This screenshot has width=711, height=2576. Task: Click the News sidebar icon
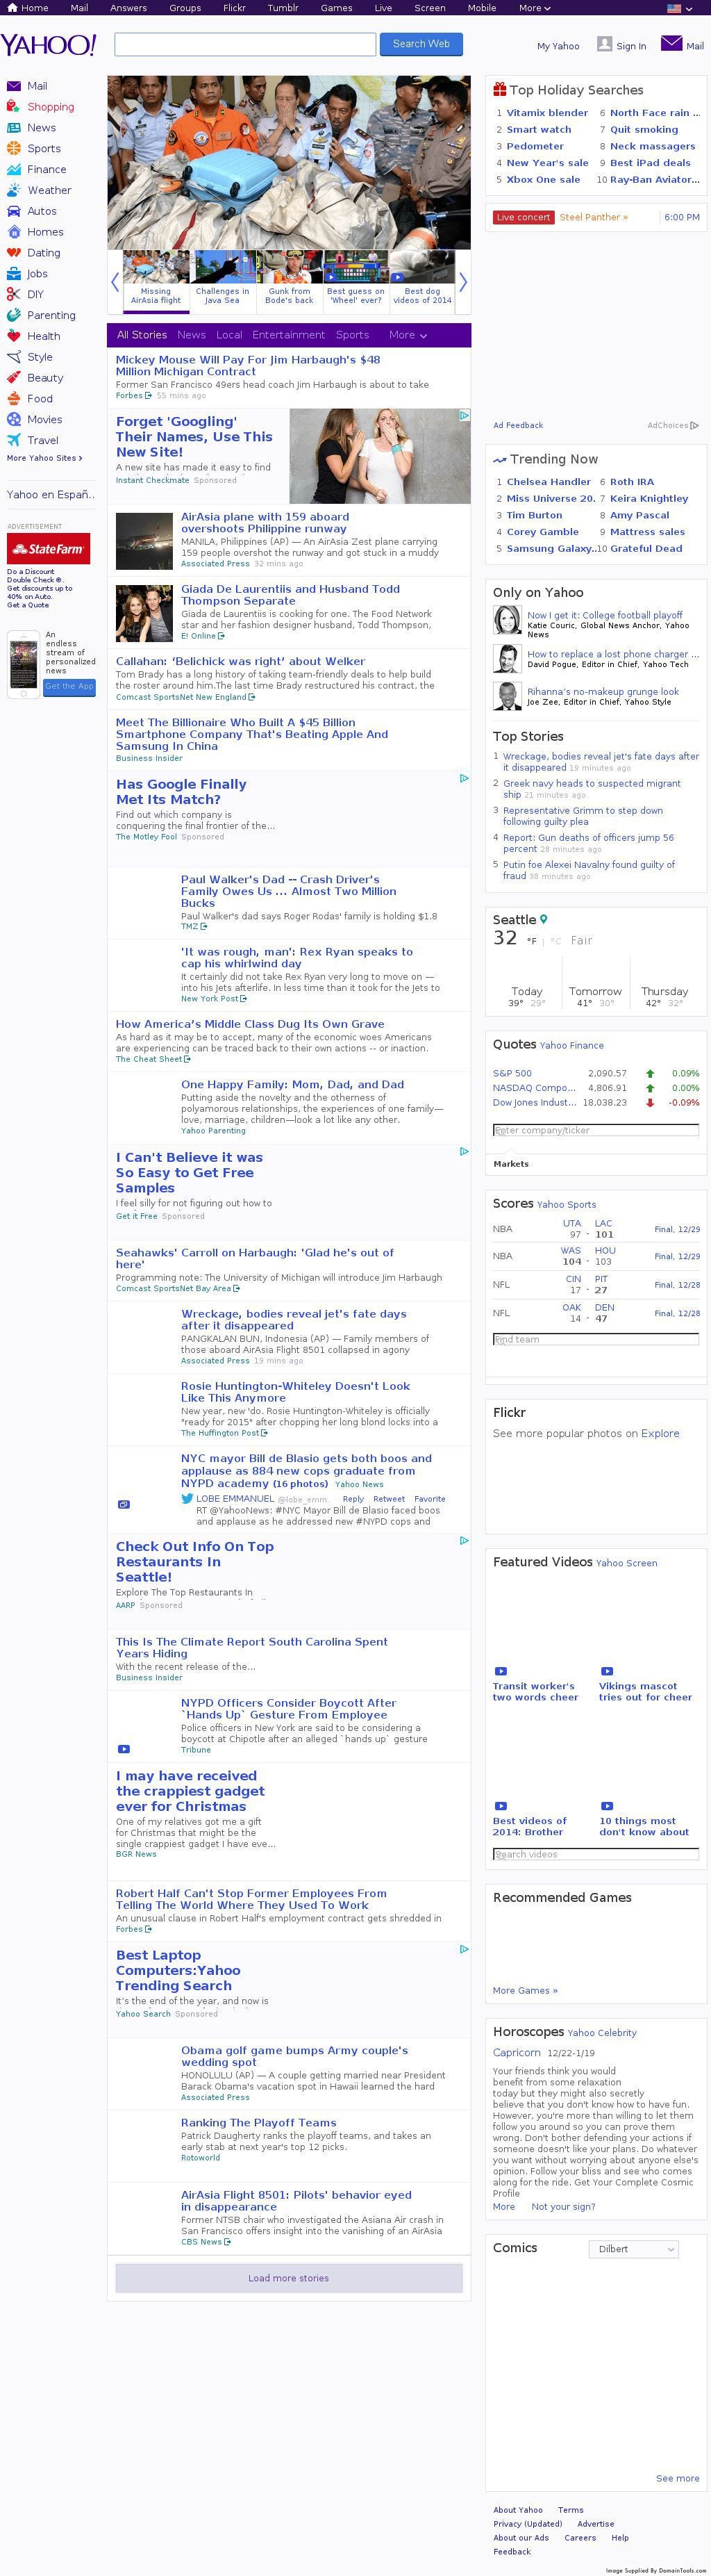point(13,128)
